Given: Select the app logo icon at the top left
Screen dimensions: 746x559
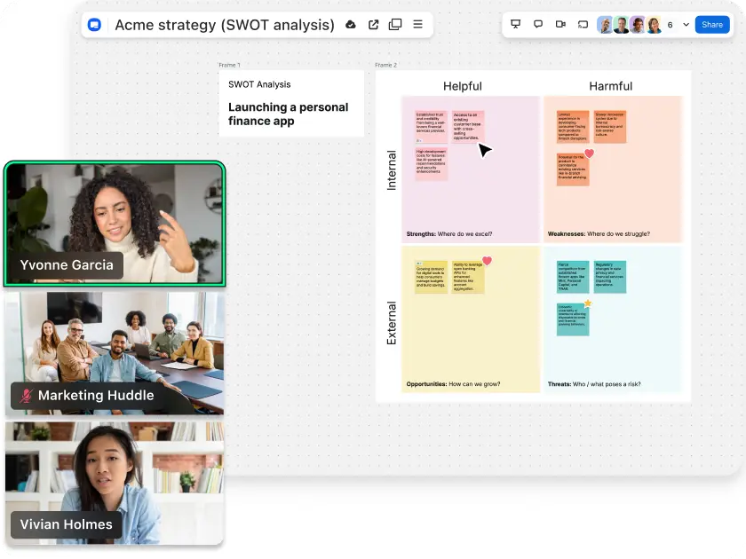Looking at the screenshot, I should click(x=96, y=25).
